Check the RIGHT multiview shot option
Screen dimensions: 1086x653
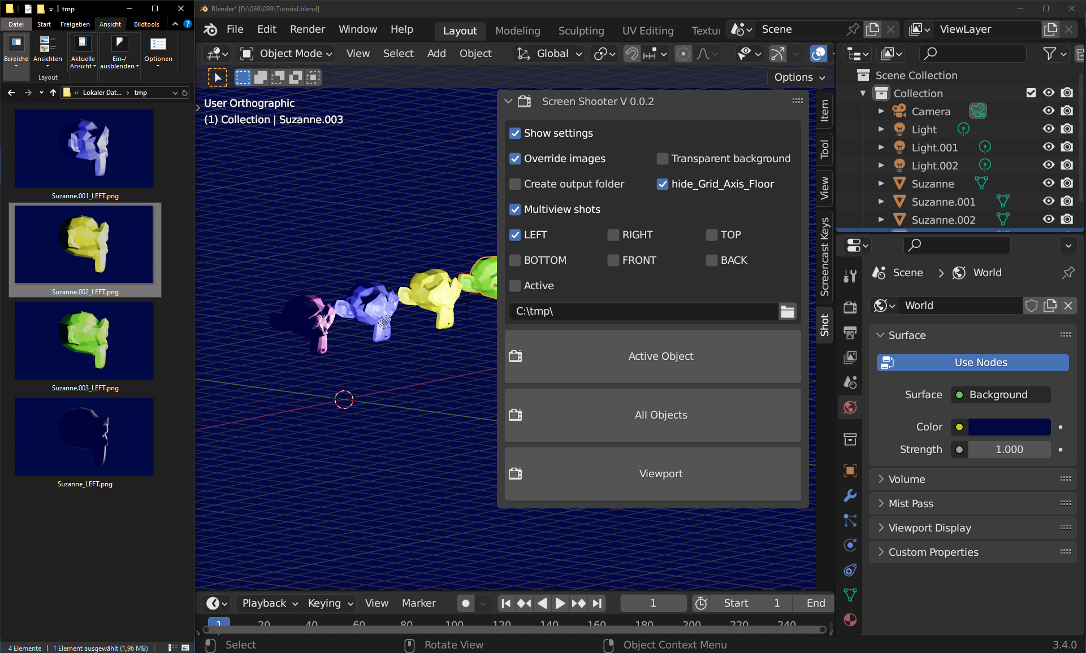(613, 235)
